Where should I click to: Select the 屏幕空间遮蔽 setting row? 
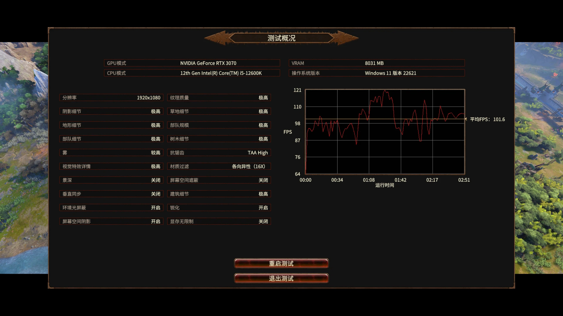pyautogui.click(x=219, y=180)
